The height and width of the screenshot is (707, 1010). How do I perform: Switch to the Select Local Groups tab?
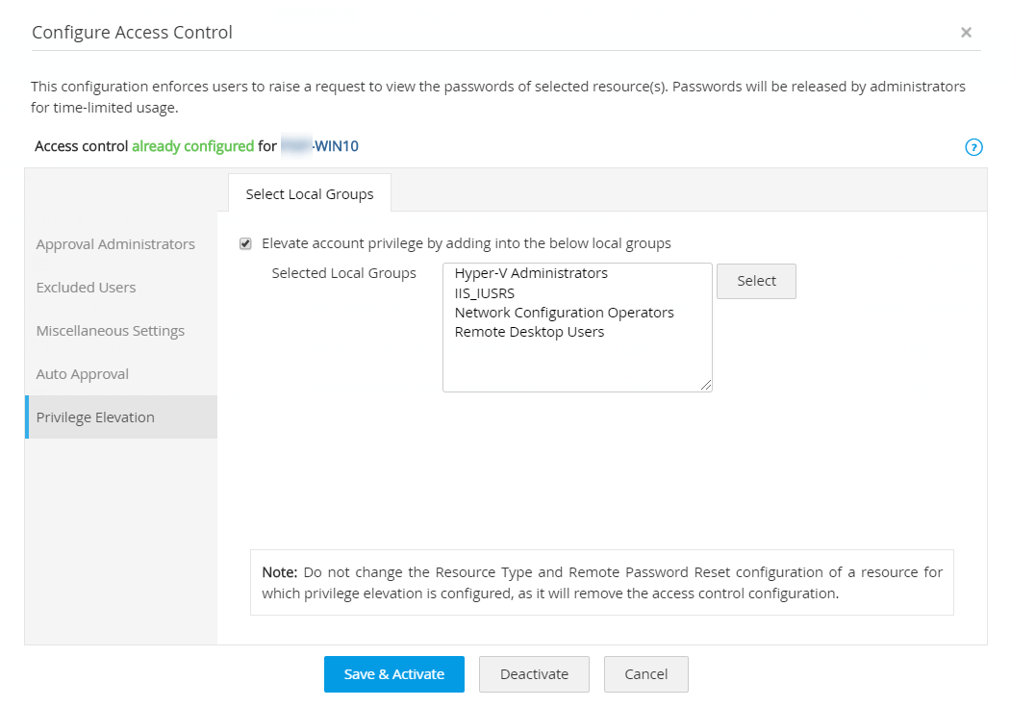pyautogui.click(x=310, y=194)
